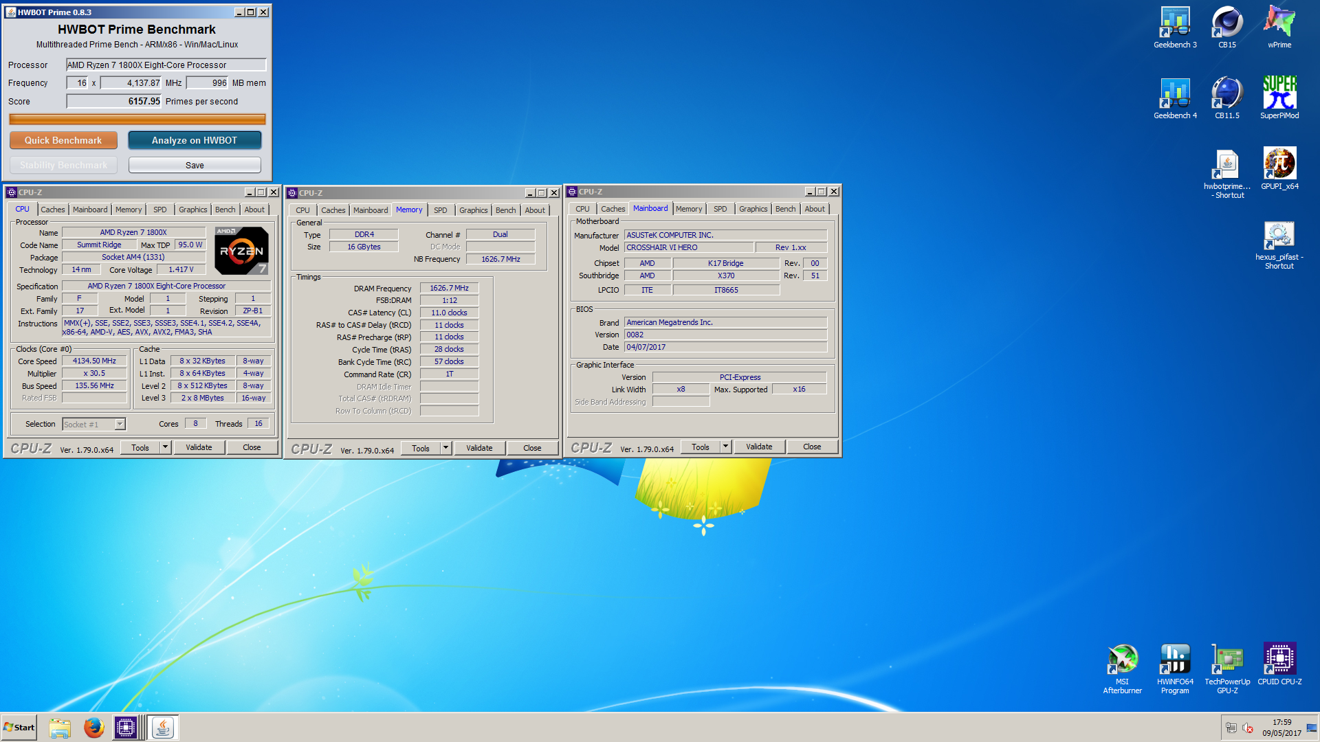Launch MSI Afterburner desktop icon
The height and width of the screenshot is (742, 1320).
(1123, 669)
